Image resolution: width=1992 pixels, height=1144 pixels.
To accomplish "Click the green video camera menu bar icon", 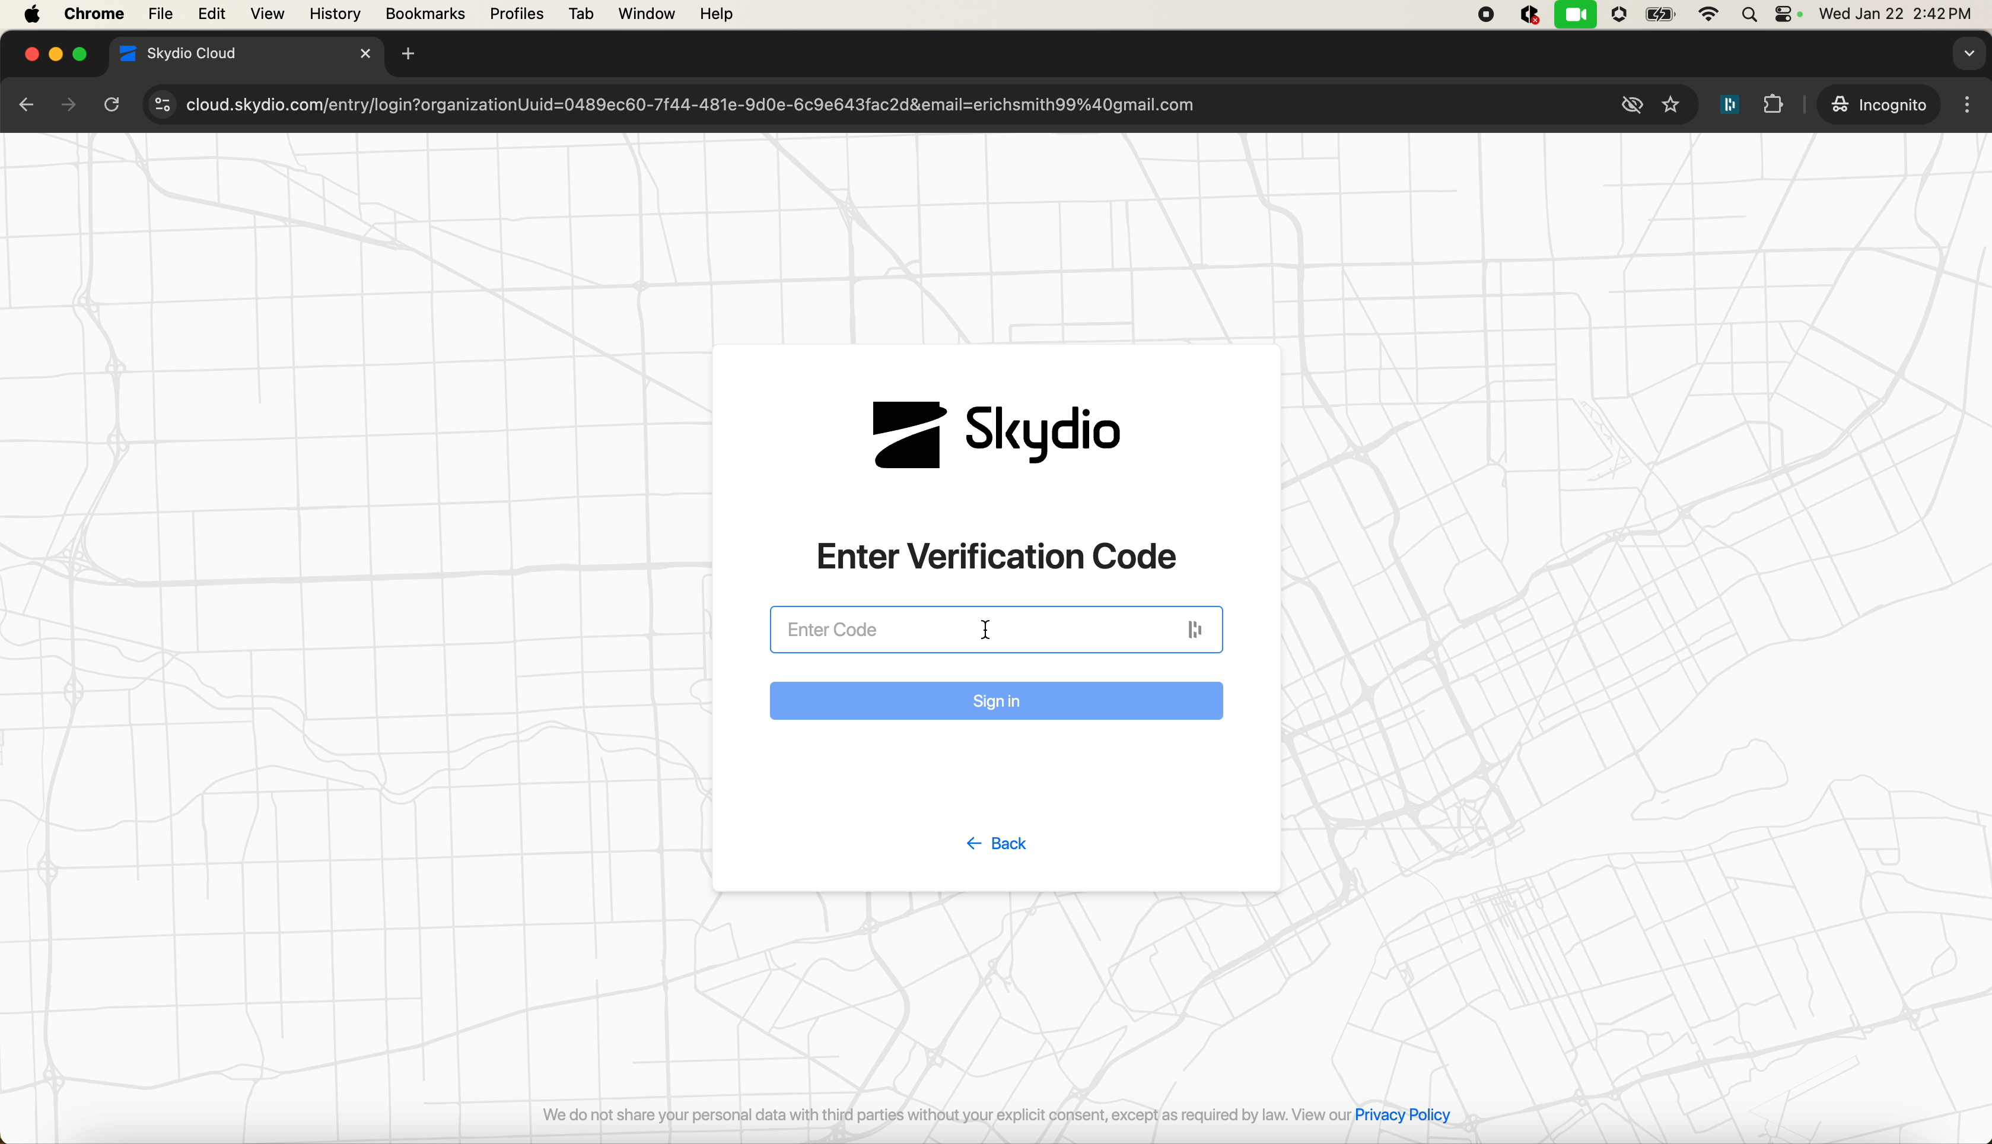I will click(x=1575, y=15).
